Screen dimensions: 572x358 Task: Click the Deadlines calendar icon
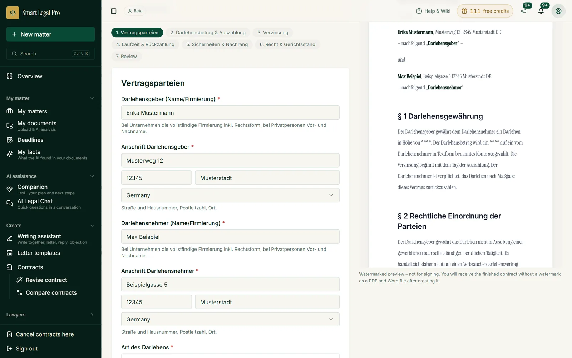click(10, 140)
